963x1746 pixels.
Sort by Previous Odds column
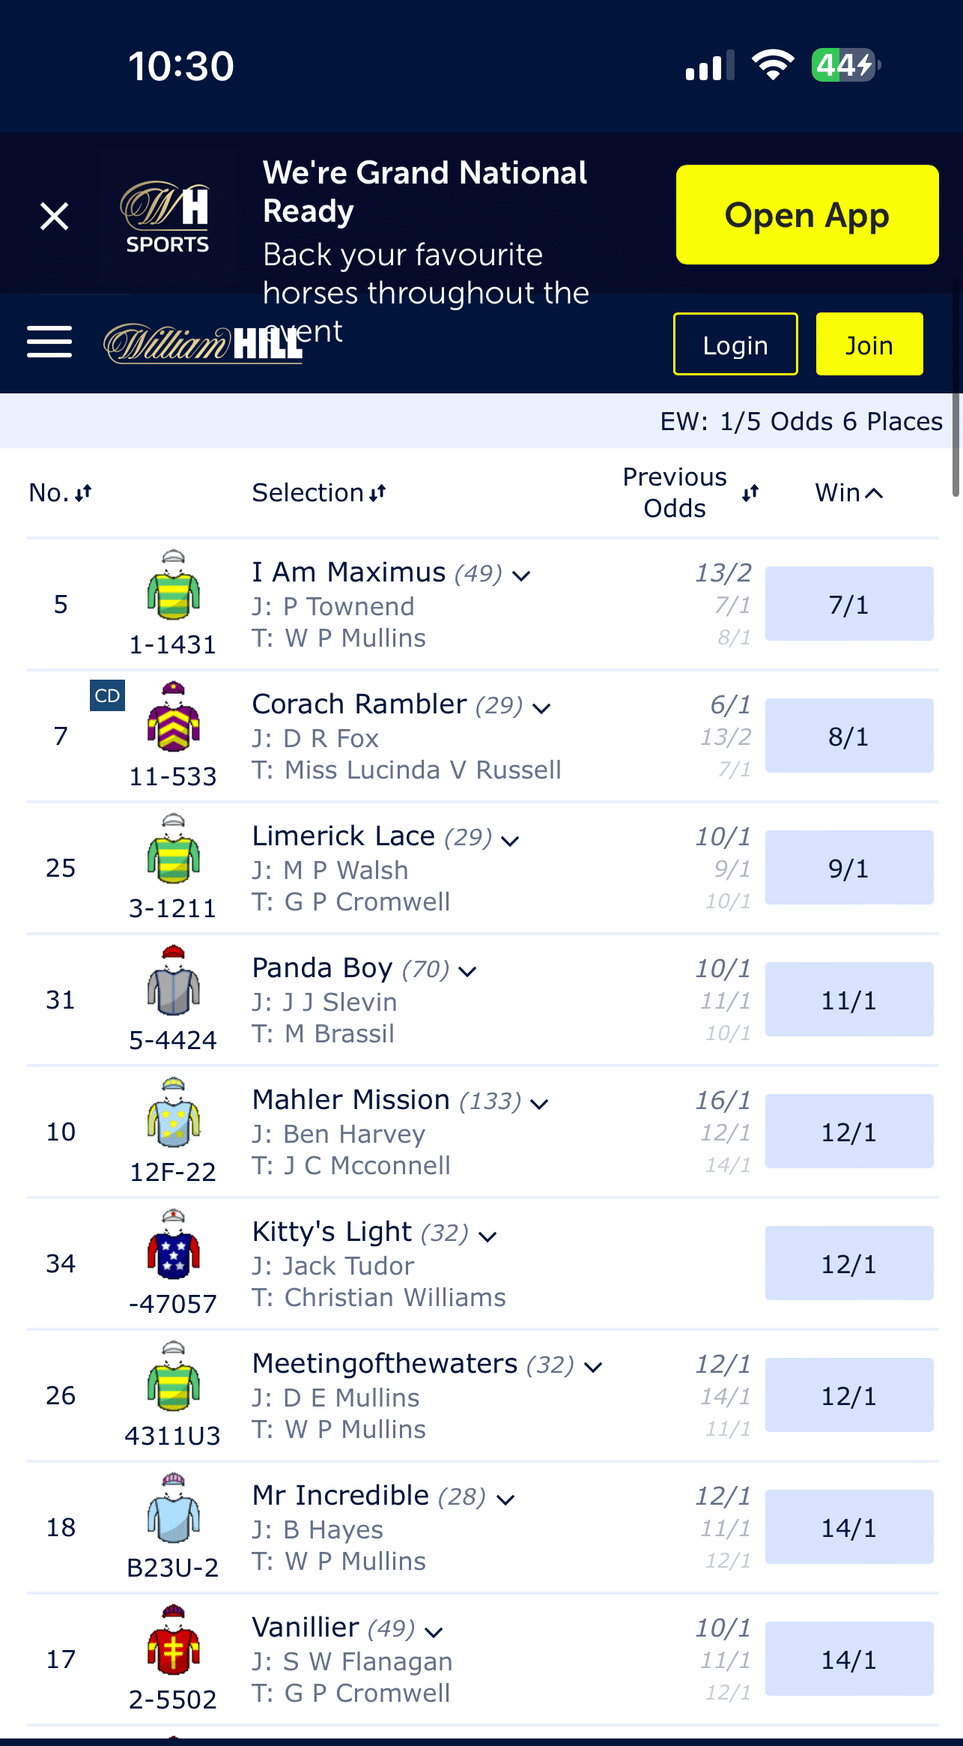click(690, 492)
